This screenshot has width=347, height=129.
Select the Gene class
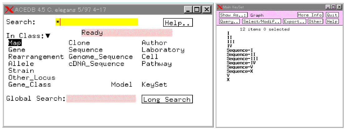pos(17,50)
